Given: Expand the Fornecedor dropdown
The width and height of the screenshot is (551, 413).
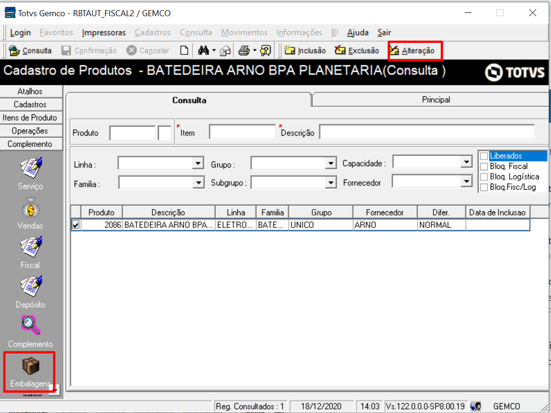Looking at the screenshot, I should (466, 181).
